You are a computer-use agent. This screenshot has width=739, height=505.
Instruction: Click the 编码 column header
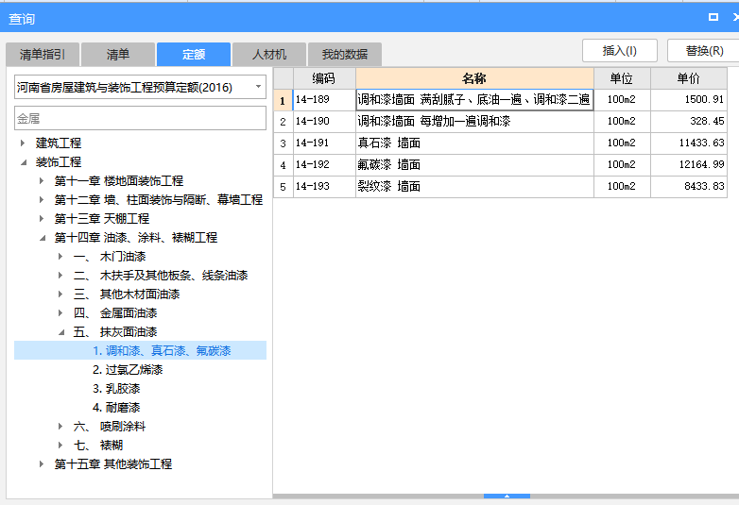coord(324,78)
